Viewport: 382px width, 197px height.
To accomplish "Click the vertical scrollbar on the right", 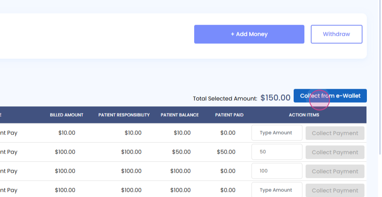I will (x=379, y=80).
